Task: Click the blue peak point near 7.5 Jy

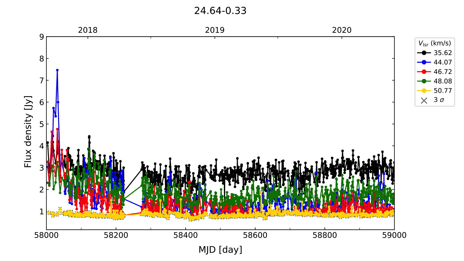Action: point(57,70)
